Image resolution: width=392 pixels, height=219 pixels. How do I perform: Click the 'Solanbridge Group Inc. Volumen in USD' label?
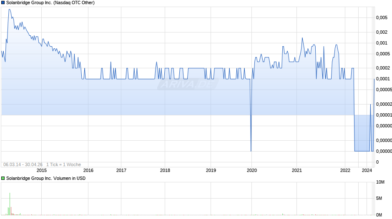[x=46, y=178]
